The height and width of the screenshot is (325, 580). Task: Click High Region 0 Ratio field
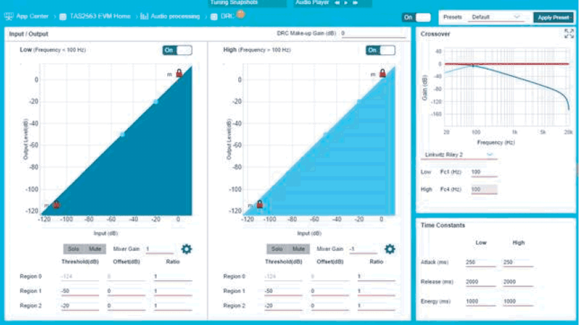376,276
